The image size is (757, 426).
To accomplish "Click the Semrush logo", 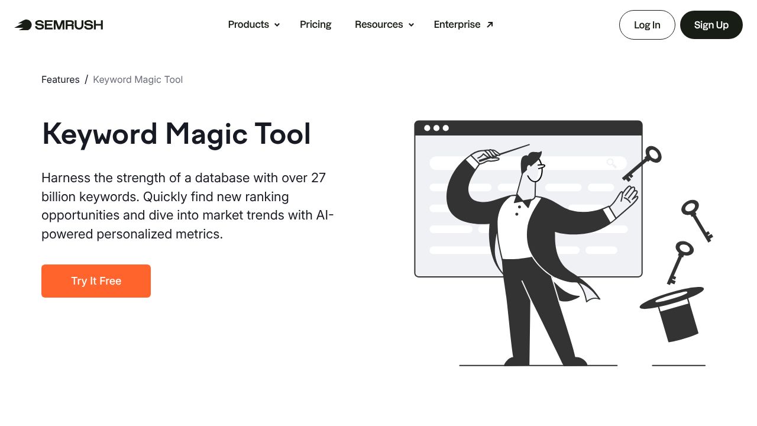I will (x=58, y=25).
